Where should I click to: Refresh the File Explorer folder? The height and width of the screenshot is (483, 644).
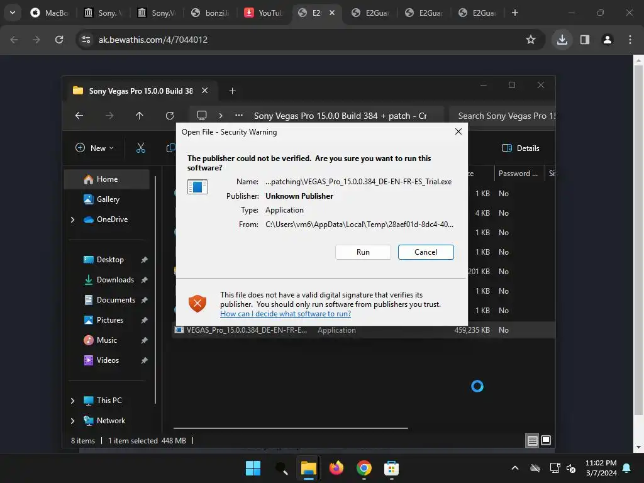[x=170, y=116]
